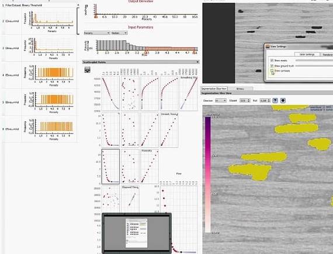Open the Median aggregation dropdown
333x254 pixels.
(119, 33)
